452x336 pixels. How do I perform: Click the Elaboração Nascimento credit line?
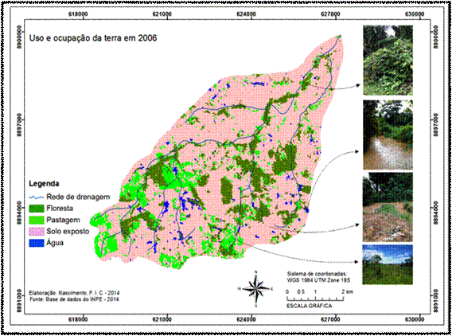pyautogui.click(x=74, y=293)
